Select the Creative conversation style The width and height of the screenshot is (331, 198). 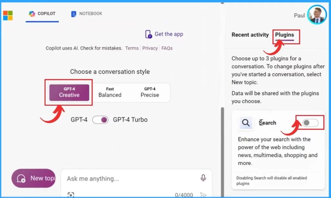[x=69, y=92]
